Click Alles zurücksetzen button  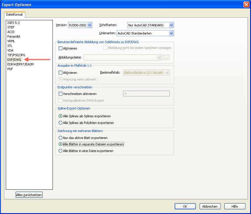pyautogui.click(x=29, y=195)
